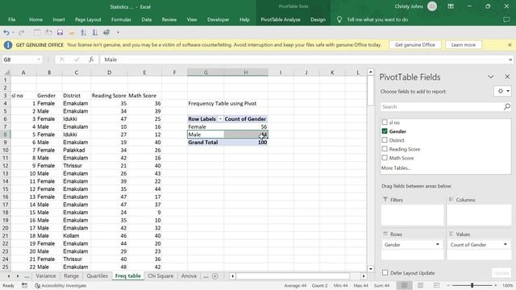Redo the last undone action
This screenshot has width=516, height=290.
pyautogui.click(x=22, y=32)
